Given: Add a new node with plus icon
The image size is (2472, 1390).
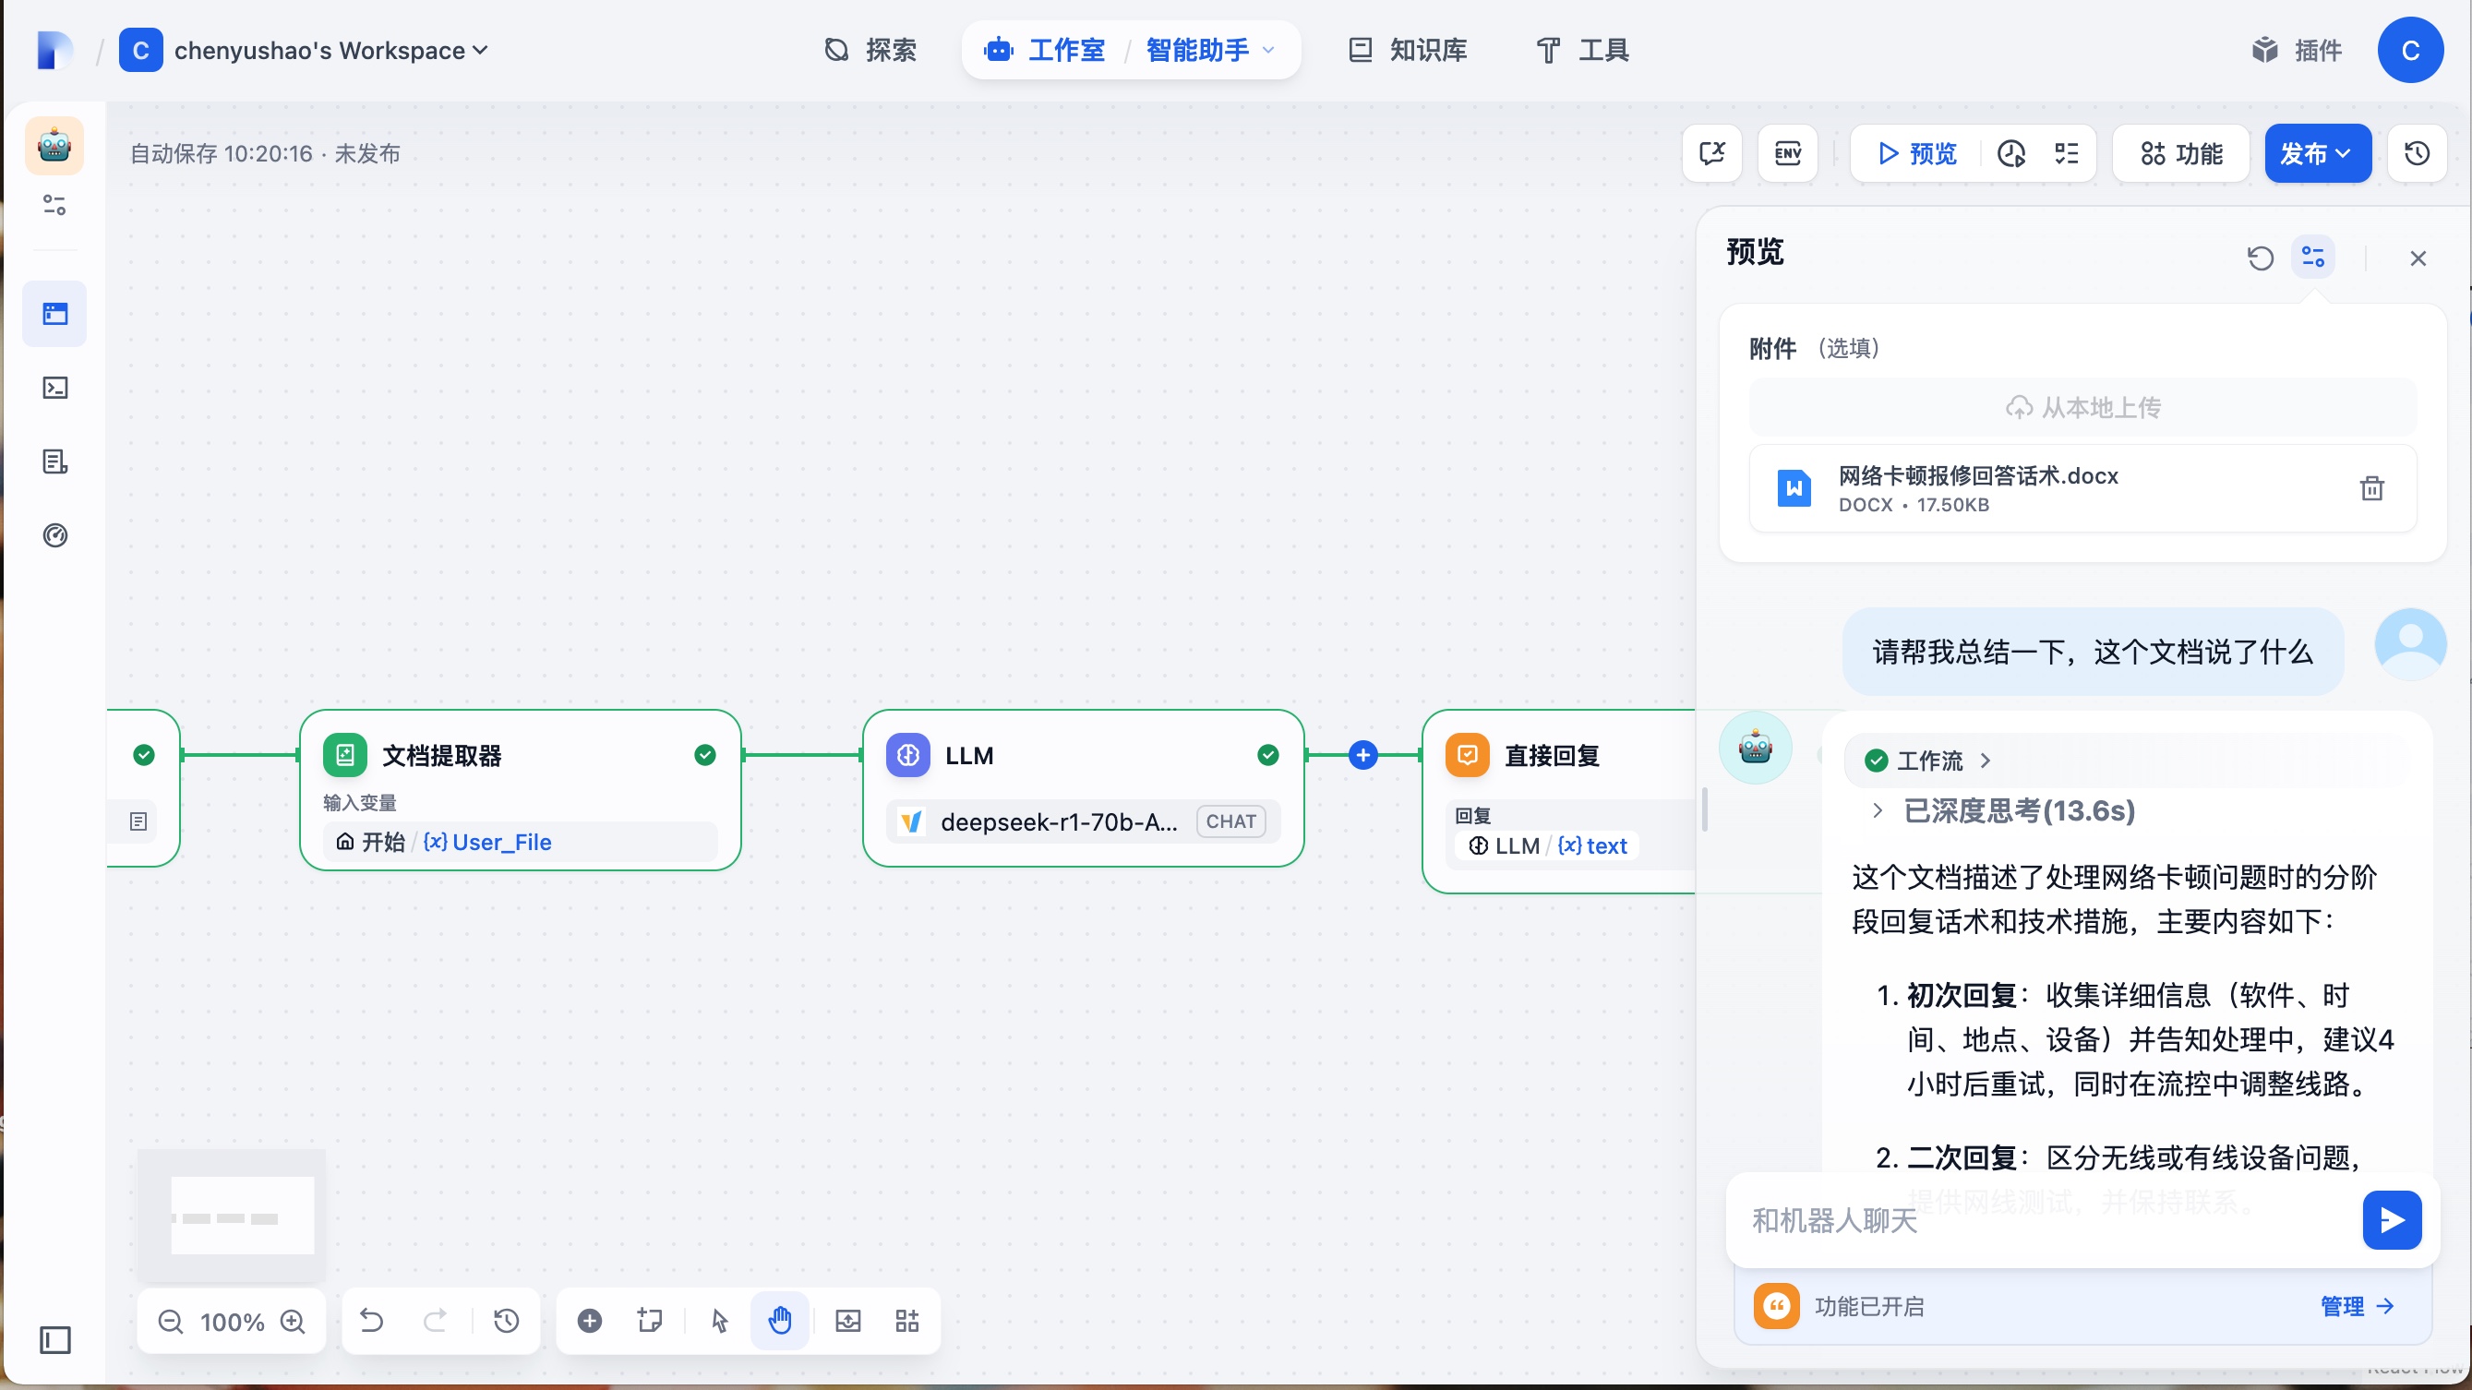Looking at the screenshot, I should click(x=589, y=1322).
